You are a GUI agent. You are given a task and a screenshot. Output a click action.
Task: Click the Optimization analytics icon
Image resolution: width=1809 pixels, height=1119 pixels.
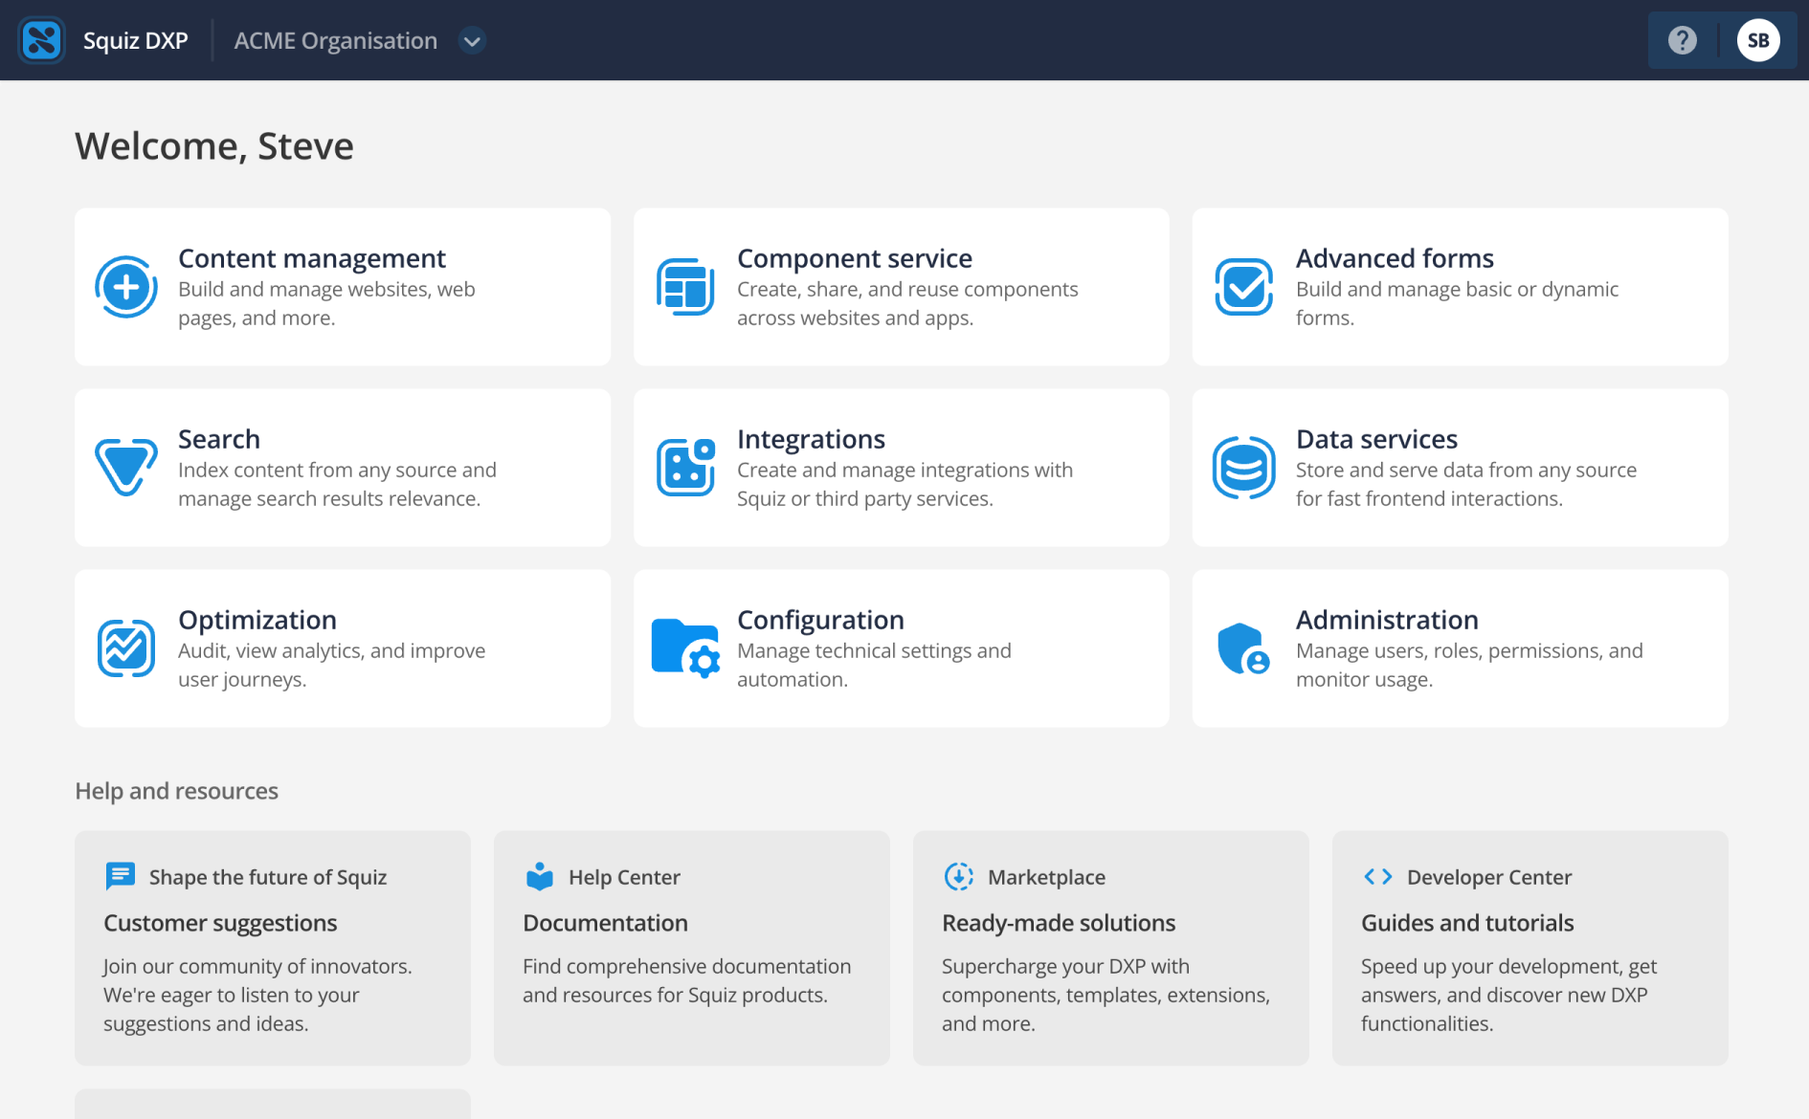click(x=126, y=647)
